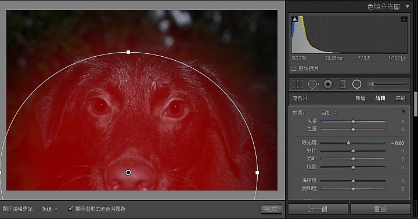Click the right panel vertical scrollbar
The height and width of the screenshot is (219, 418).
[415, 104]
